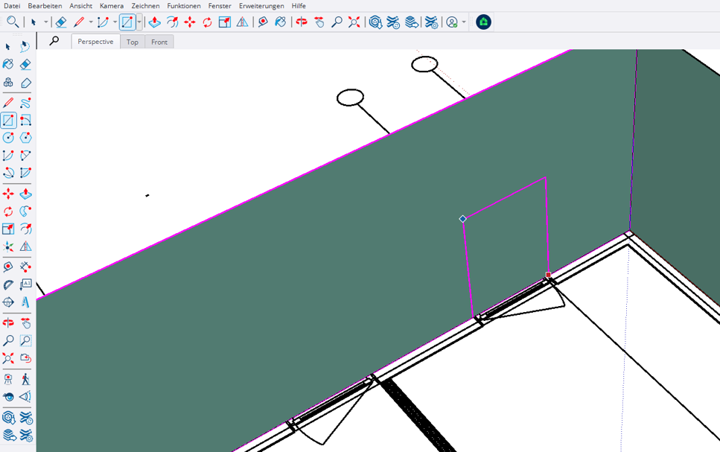Select the Lasso Select tool
The width and height of the screenshot is (720, 452).
(25, 46)
